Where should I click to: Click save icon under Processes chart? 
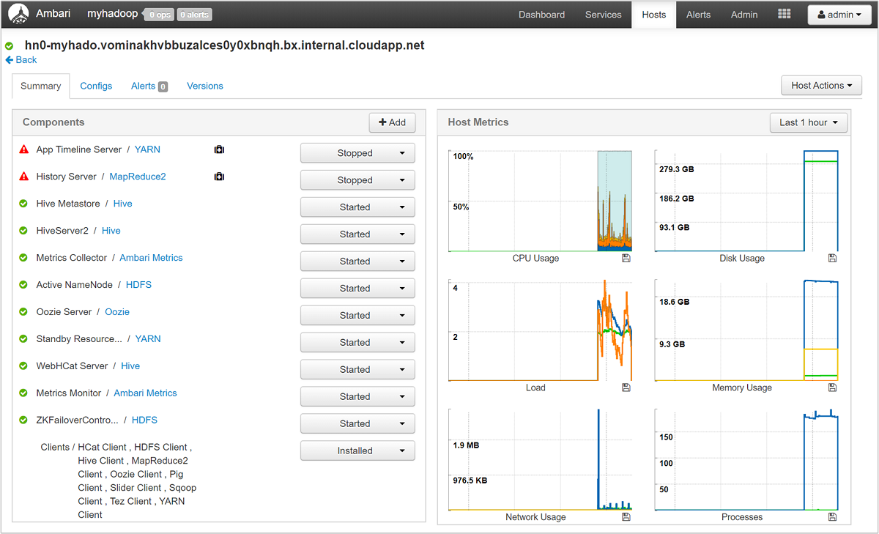click(832, 517)
